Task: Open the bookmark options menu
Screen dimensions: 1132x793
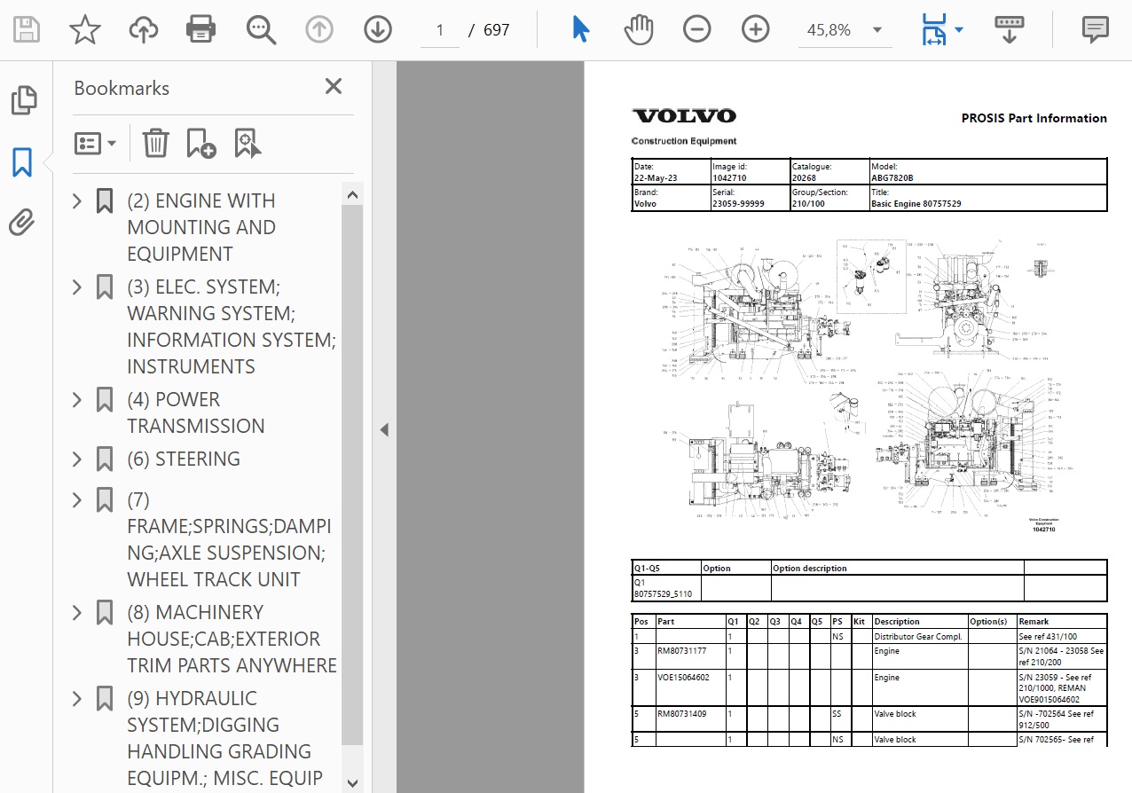Action: coord(96,143)
